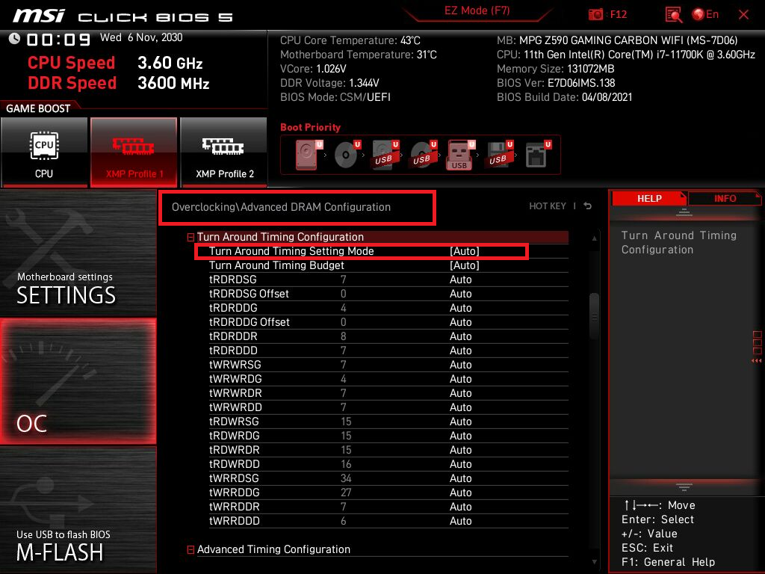Switch to the HELP tab

click(649, 199)
